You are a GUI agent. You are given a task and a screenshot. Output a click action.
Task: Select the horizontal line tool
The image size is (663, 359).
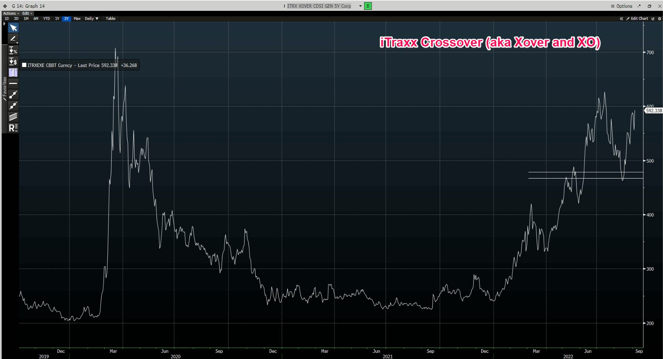coord(13,83)
